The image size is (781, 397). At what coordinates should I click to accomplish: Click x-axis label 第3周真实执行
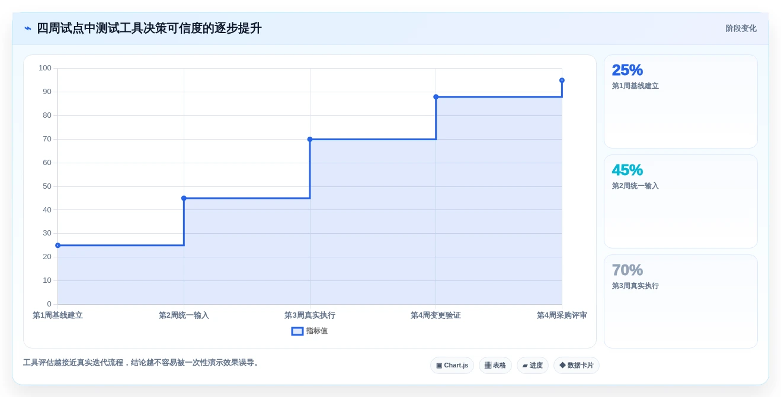pyautogui.click(x=310, y=315)
